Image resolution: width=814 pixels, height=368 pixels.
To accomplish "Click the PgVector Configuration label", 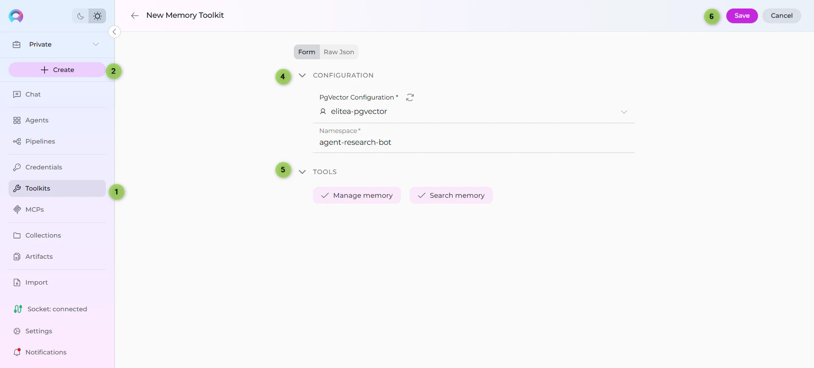I will click(x=359, y=97).
